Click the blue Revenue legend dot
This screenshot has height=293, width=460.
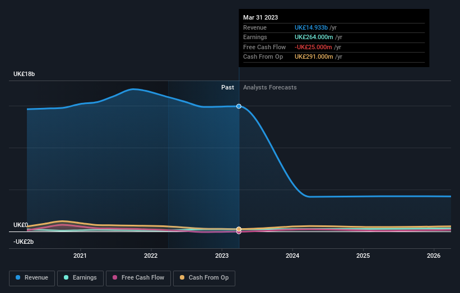[x=18, y=277]
